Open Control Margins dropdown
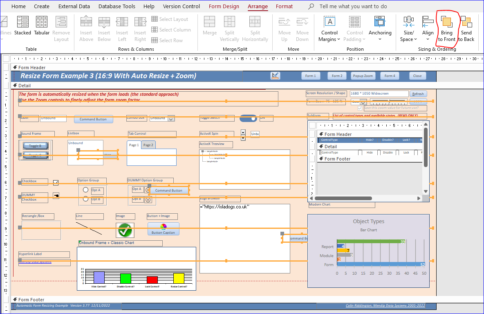Screen dimensions: 484x314 (329, 29)
